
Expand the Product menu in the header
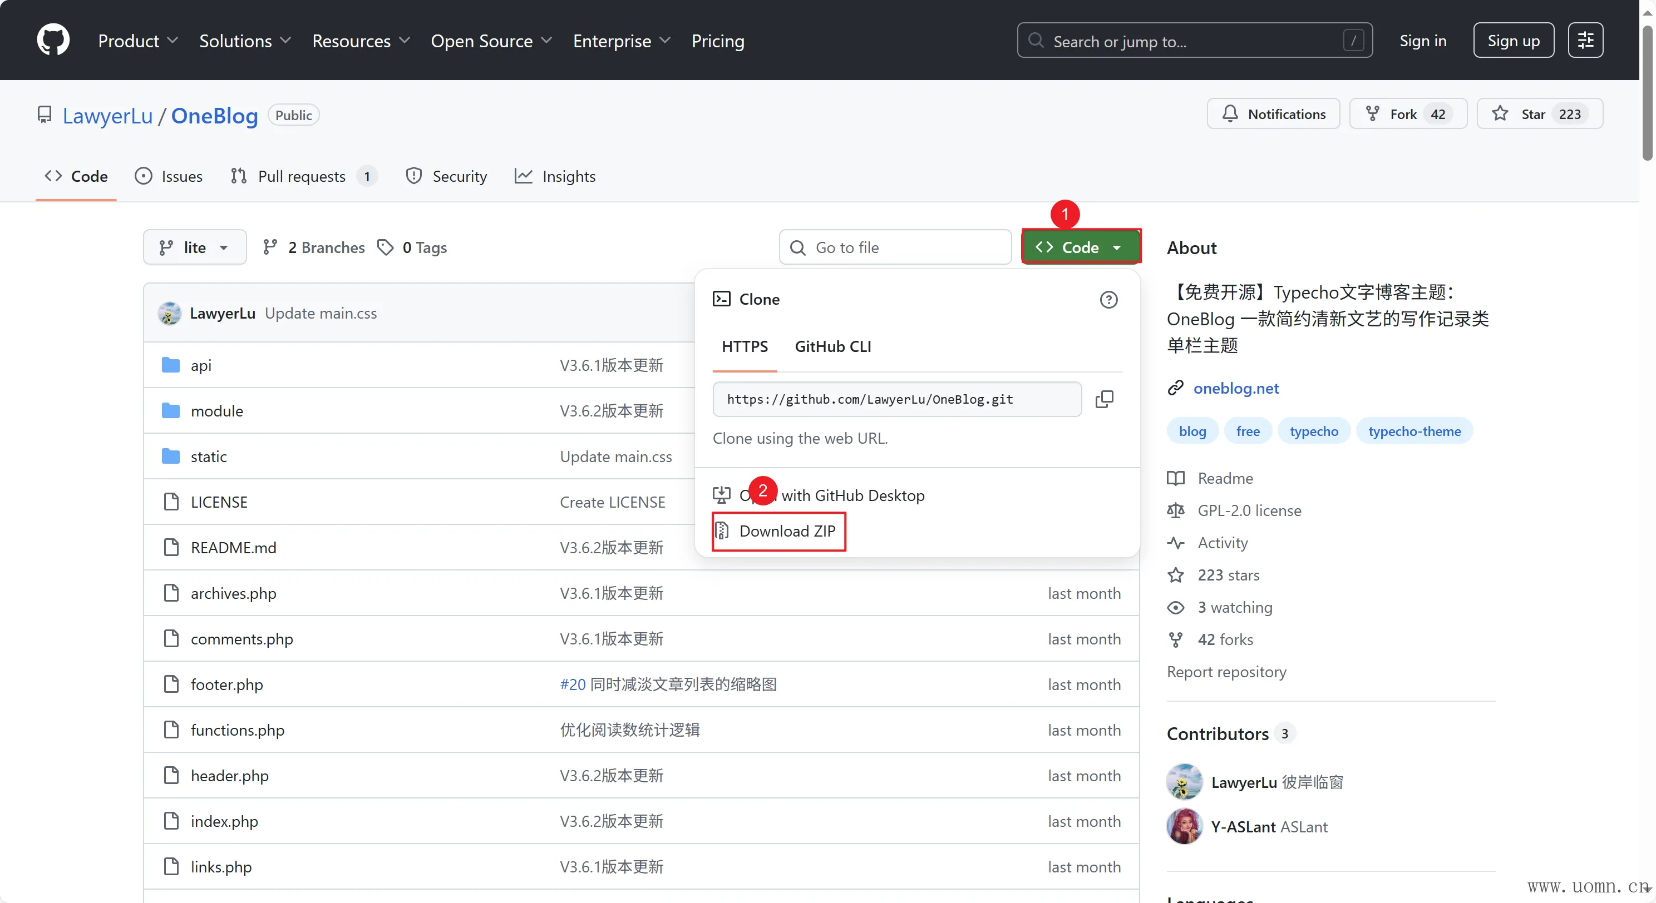137,41
